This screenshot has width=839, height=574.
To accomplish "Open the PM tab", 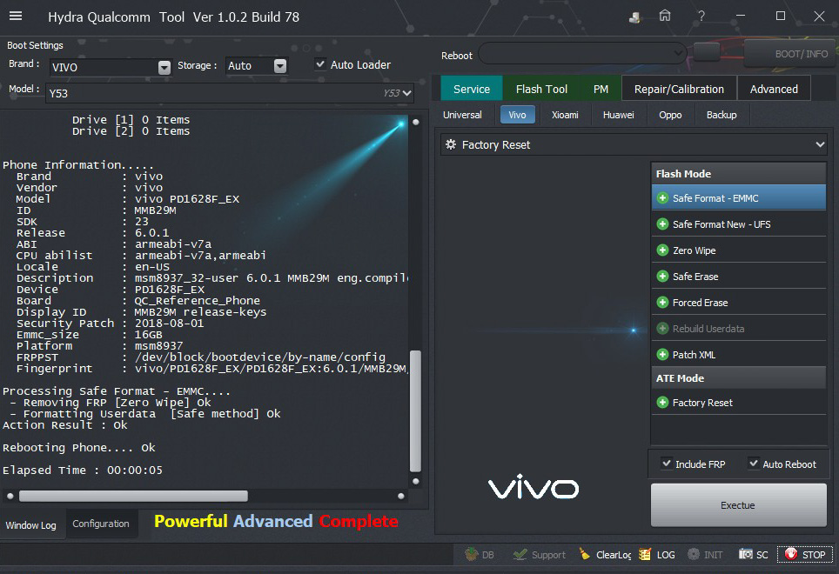I will (601, 89).
